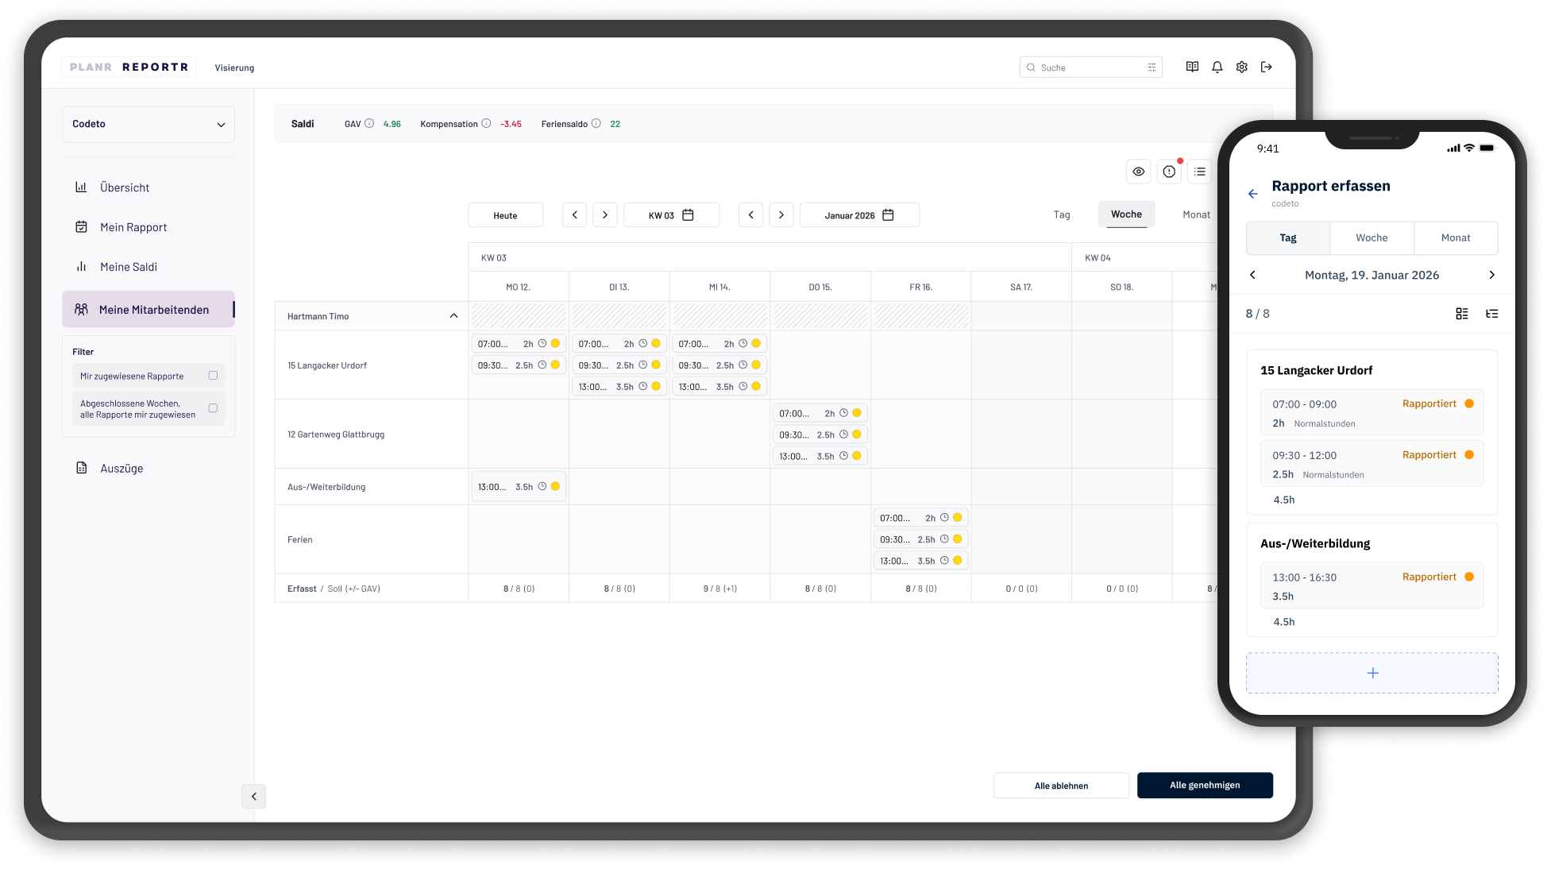Image resolution: width=1547 pixels, height=869 pixels.
Task: Open the handbook icon in top bar
Action: coord(1192,68)
